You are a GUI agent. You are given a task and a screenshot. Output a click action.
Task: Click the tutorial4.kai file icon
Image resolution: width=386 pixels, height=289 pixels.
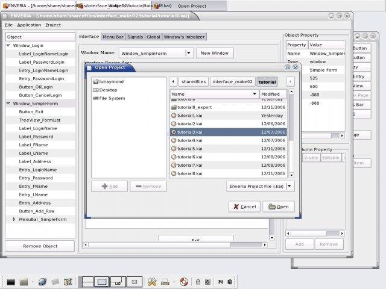click(174, 140)
